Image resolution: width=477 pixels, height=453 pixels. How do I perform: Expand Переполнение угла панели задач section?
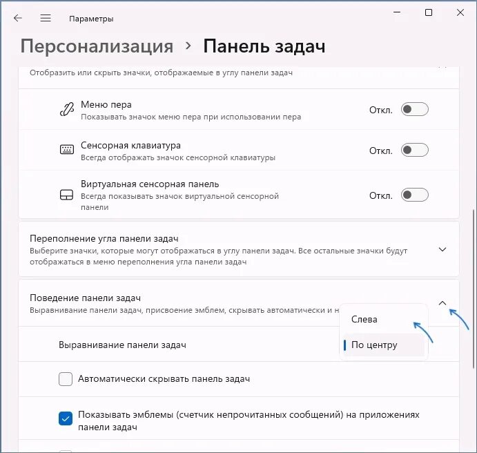442,249
